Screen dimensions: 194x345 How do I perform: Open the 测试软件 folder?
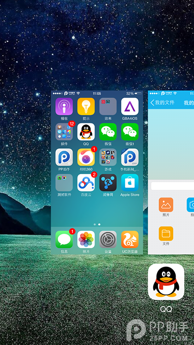[x=64, y=183]
